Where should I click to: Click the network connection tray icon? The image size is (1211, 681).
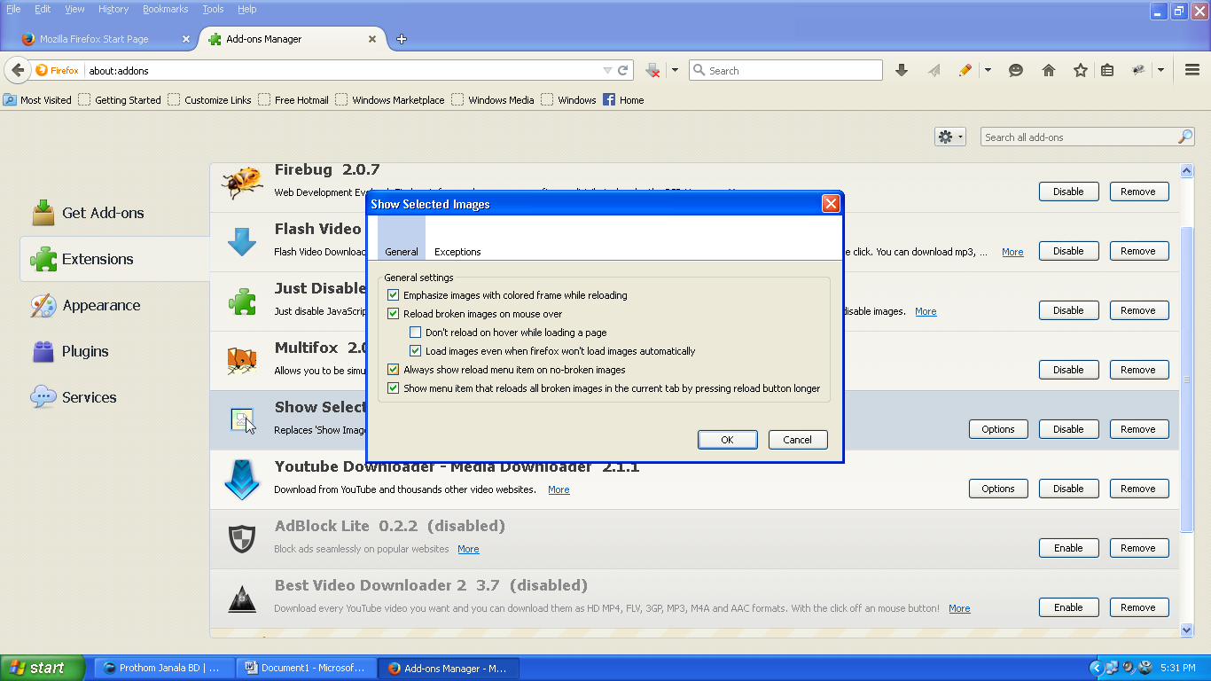tap(1111, 668)
